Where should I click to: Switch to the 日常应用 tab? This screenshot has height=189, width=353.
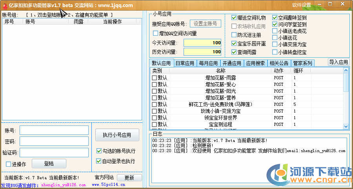click(x=185, y=63)
